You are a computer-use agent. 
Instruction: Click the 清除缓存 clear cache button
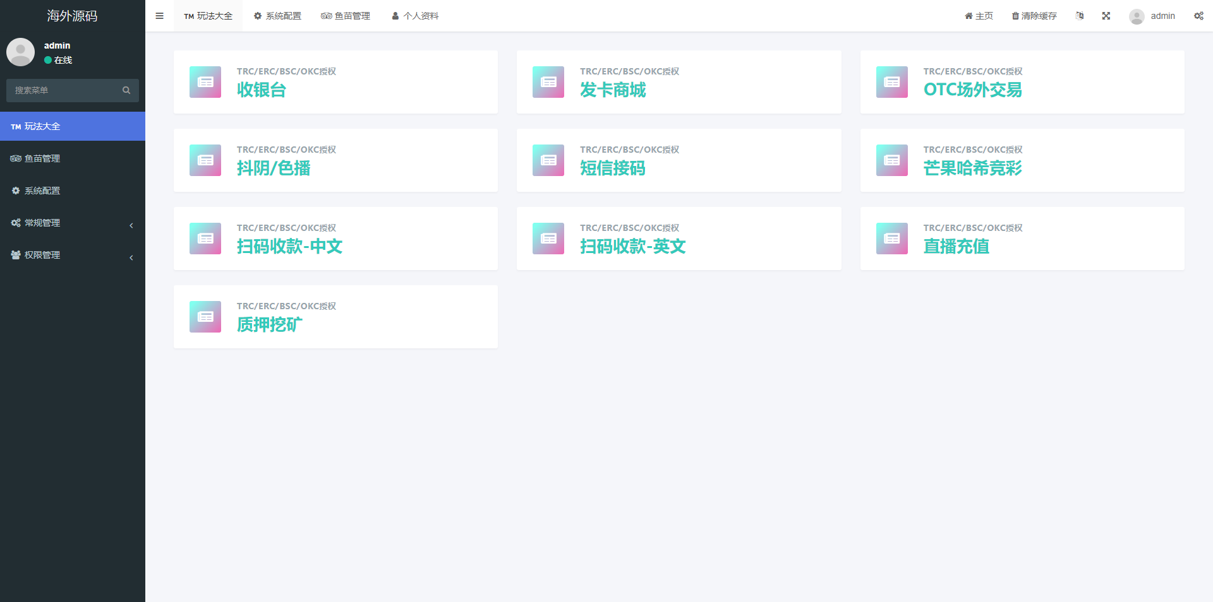click(1034, 16)
